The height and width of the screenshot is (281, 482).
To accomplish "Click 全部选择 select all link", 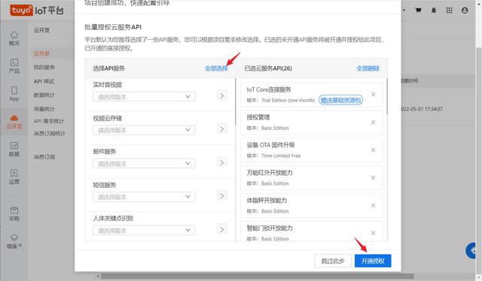I will [x=216, y=68].
